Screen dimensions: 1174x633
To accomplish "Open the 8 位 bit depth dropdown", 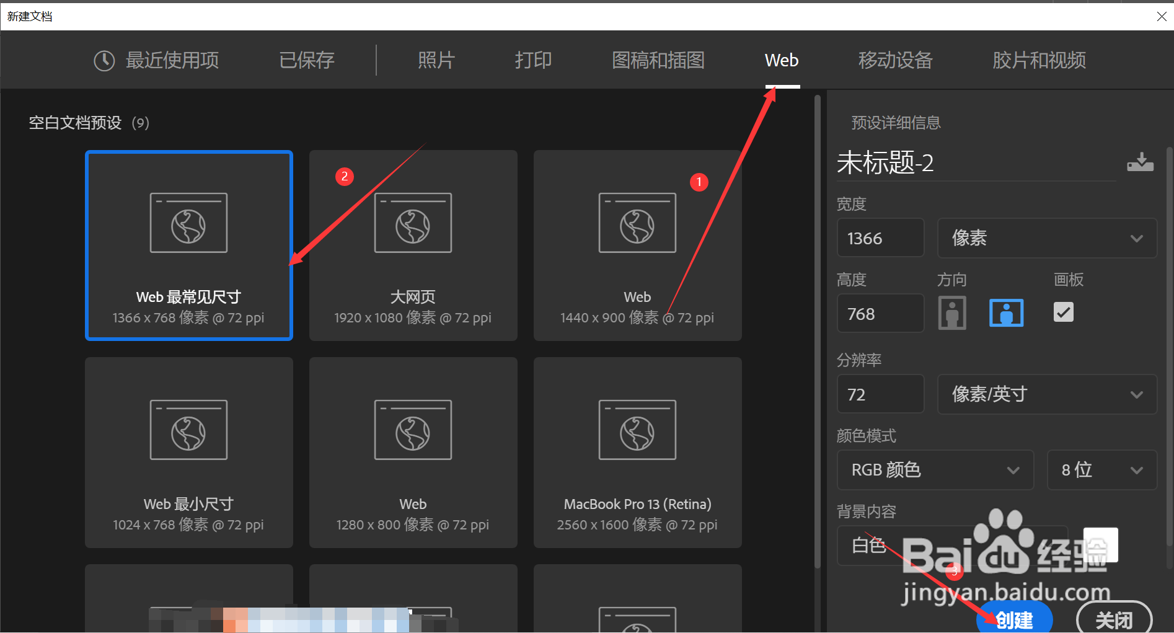I will tap(1101, 469).
